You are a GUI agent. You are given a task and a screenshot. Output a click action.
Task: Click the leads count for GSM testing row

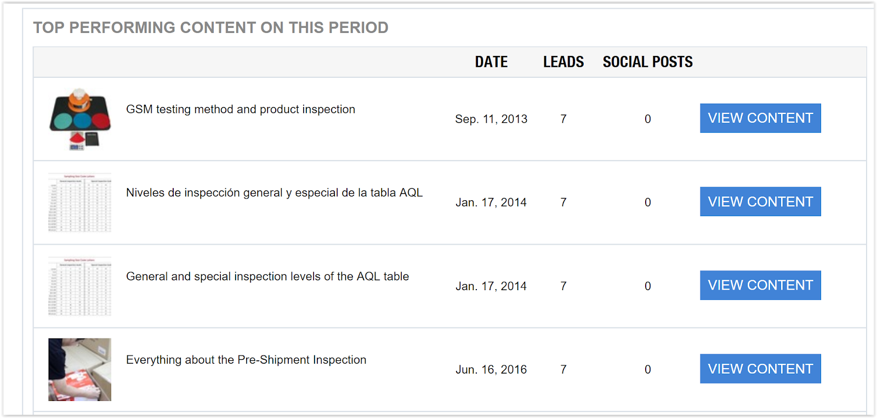coord(563,119)
